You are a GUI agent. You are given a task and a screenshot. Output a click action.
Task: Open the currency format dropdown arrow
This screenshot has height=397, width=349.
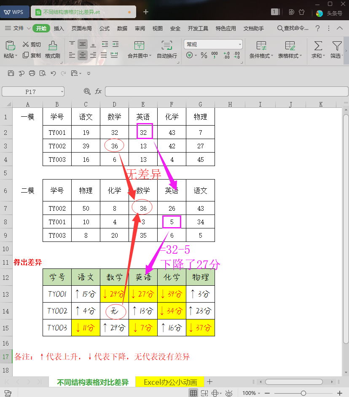[196, 55]
